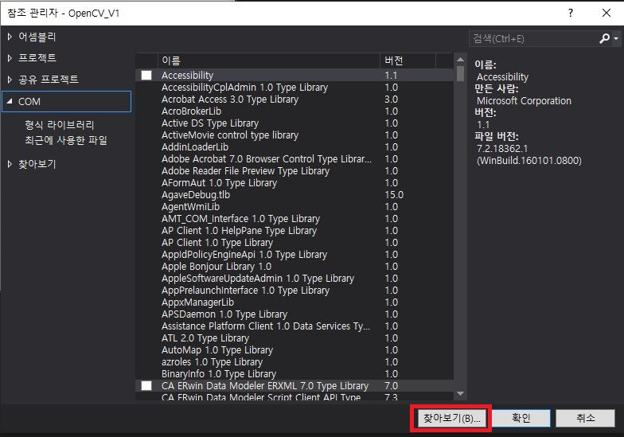Focus the 검색(Ctrl+E) search field
This screenshot has width=624, height=437.
[533, 38]
